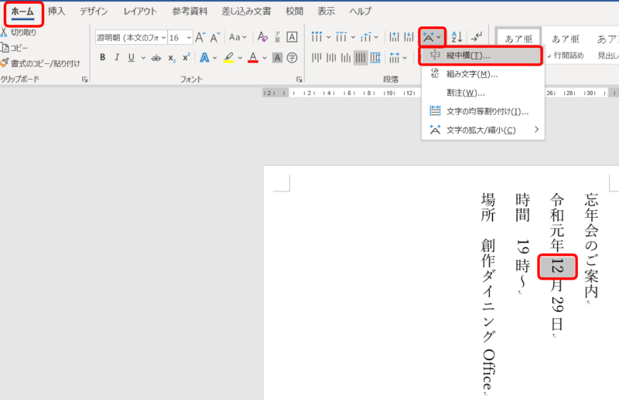Open line spacing icon in paragraph group
This screenshot has width=619, height=400.
coord(395,58)
